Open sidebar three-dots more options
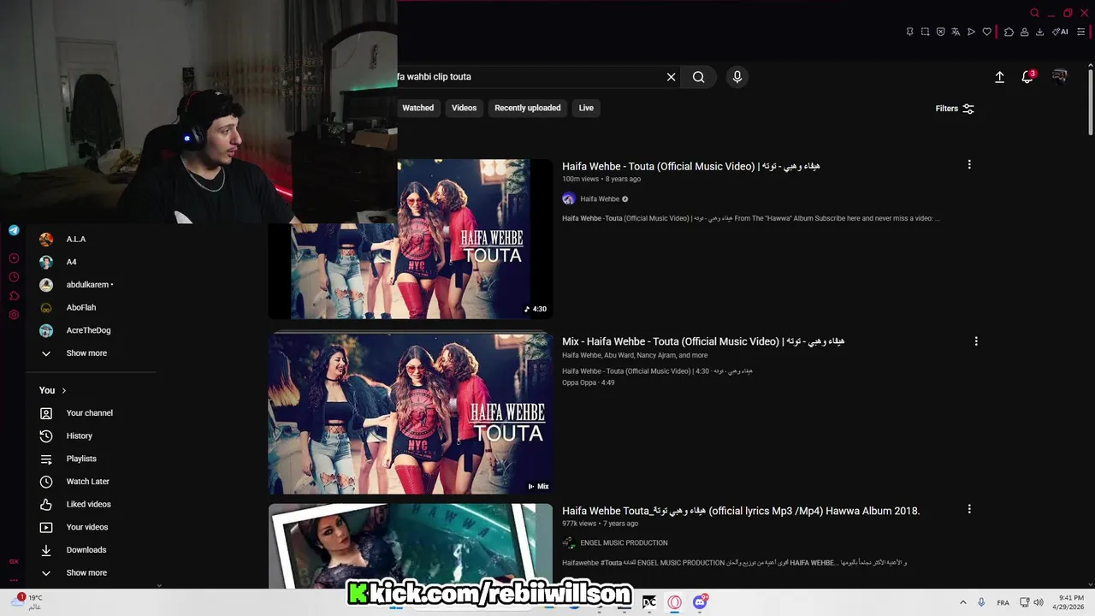 coord(14,579)
